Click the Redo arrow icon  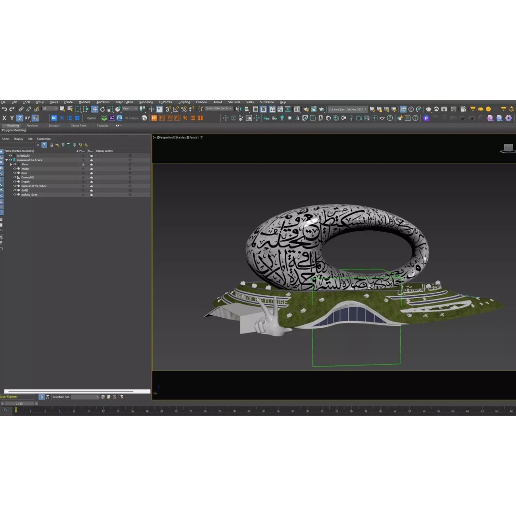click(12, 109)
